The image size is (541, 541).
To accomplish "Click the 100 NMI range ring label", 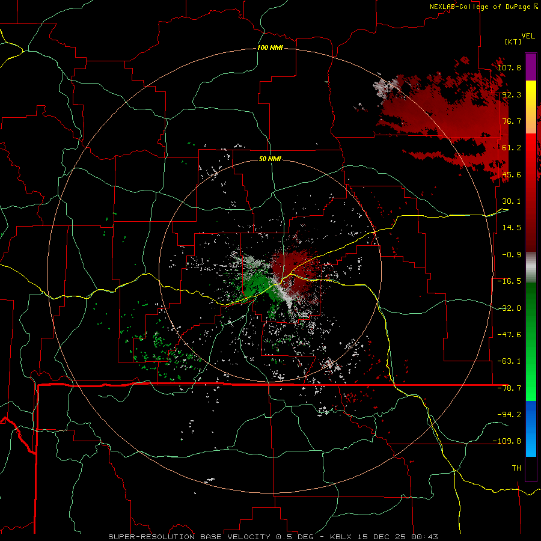I will [x=270, y=47].
